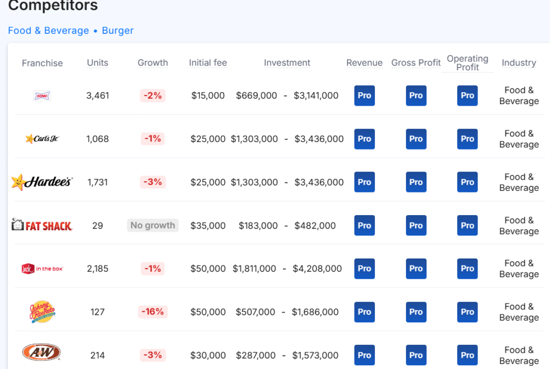The width and height of the screenshot is (550, 369).
Task: Unlock Pro gross profit for Hardee's row
Action: pyautogui.click(x=416, y=182)
